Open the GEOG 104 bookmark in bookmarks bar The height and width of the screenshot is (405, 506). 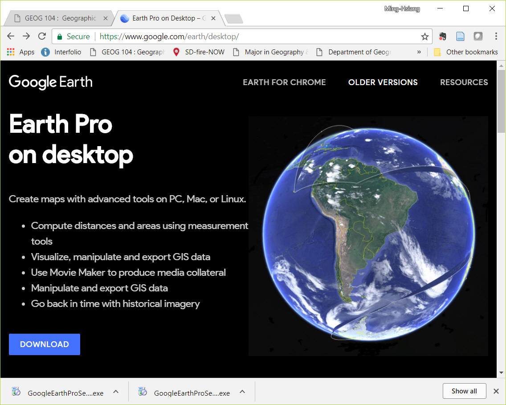click(127, 52)
